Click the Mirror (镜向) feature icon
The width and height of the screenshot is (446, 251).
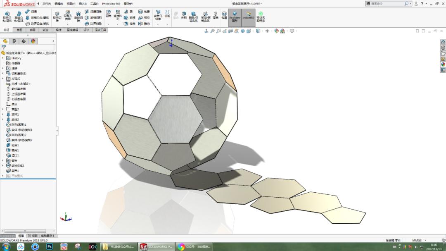(x=145, y=23)
